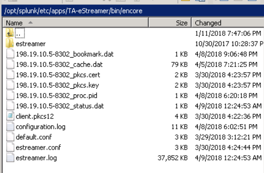
Task: Click the client.pkcs12 certificate file icon
Action: [x=10, y=117]
